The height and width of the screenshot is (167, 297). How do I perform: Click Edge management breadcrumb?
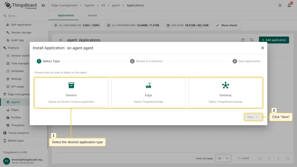click(64, 5)
